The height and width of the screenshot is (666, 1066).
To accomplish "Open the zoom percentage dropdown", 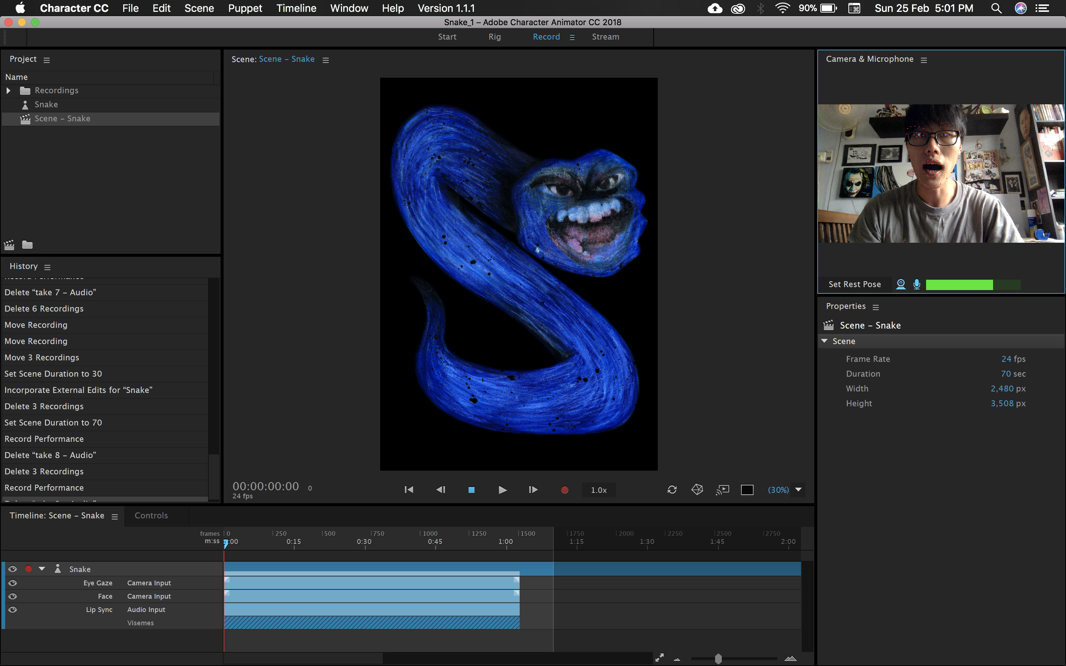I will pyautogui.click(x=798, y=490).
